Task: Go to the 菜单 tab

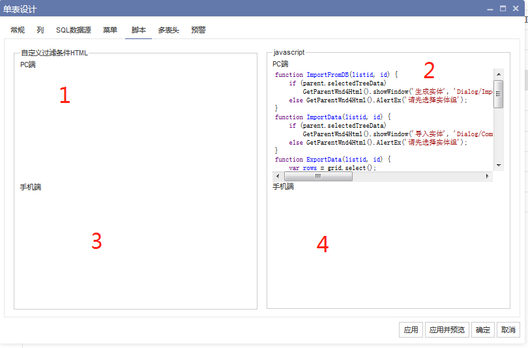Action: [110, 30]
